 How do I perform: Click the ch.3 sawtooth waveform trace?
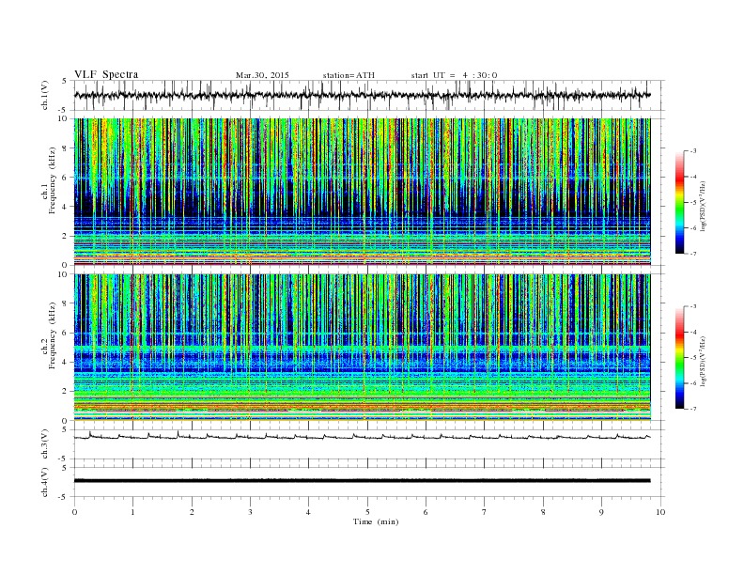pyautogui.click(x=362, y=437)
